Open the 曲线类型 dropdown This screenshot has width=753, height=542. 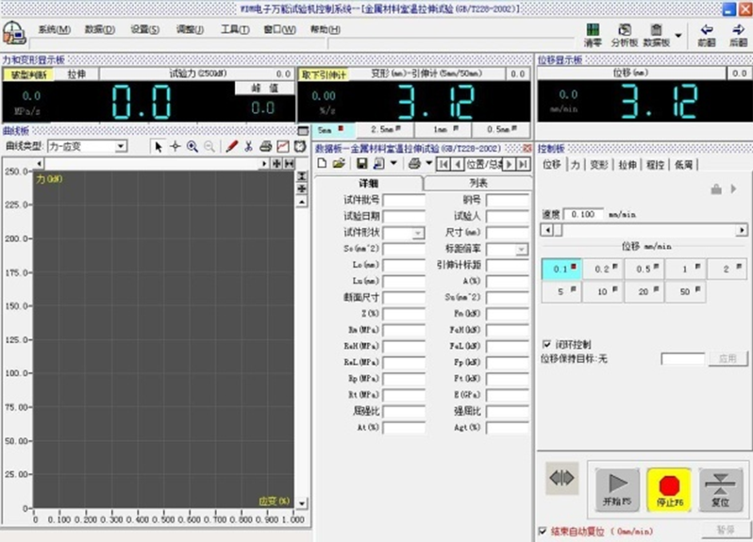[120, 146]
